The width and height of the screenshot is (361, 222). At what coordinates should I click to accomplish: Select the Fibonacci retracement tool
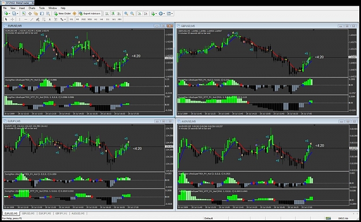point(44,20)
